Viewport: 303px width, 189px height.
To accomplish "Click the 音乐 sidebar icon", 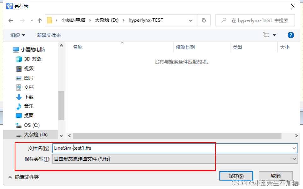I will [x=19, y=106].
